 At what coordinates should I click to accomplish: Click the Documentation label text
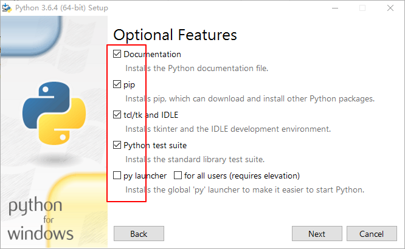(152, 54)
